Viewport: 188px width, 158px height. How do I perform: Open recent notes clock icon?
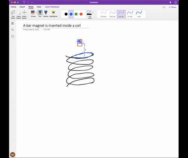(13, 36)
